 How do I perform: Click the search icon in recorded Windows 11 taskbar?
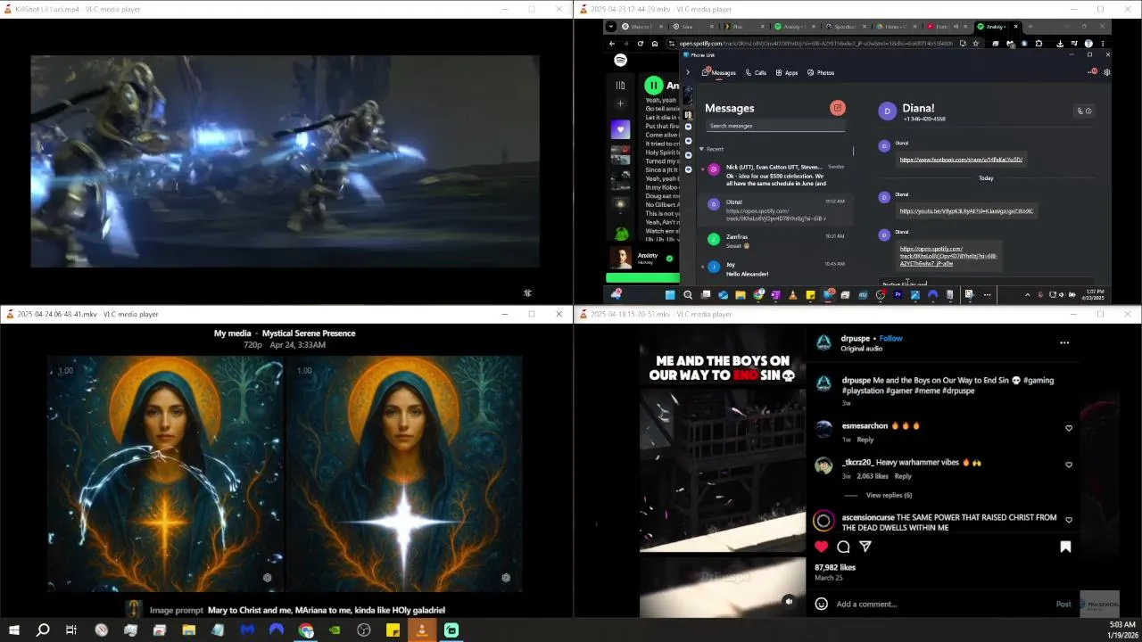coord(688,294)
